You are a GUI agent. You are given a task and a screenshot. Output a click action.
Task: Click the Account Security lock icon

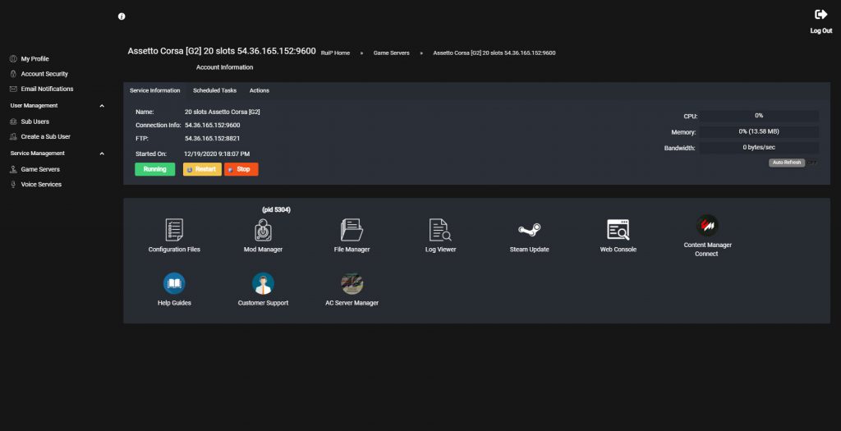13,74
